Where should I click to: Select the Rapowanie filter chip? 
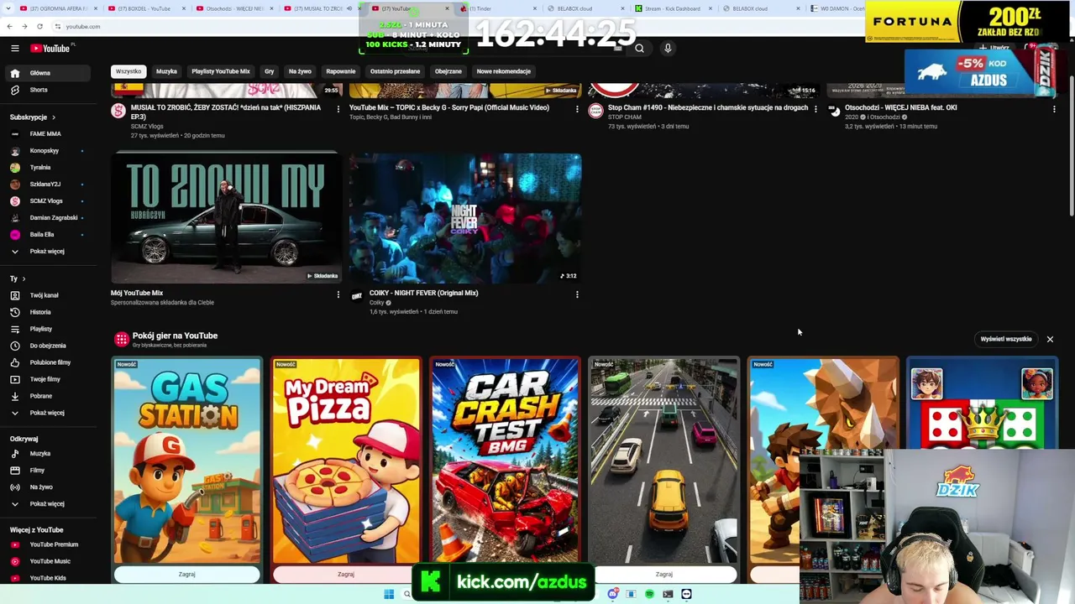pyautogui.click(x=341, y=71)
